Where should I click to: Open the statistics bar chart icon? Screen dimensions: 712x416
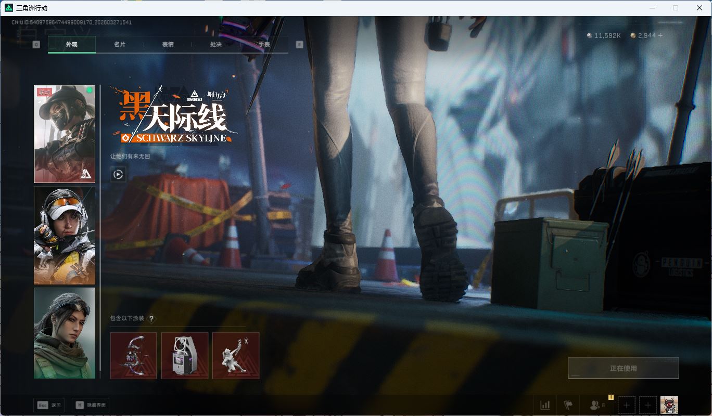(545, 405)
